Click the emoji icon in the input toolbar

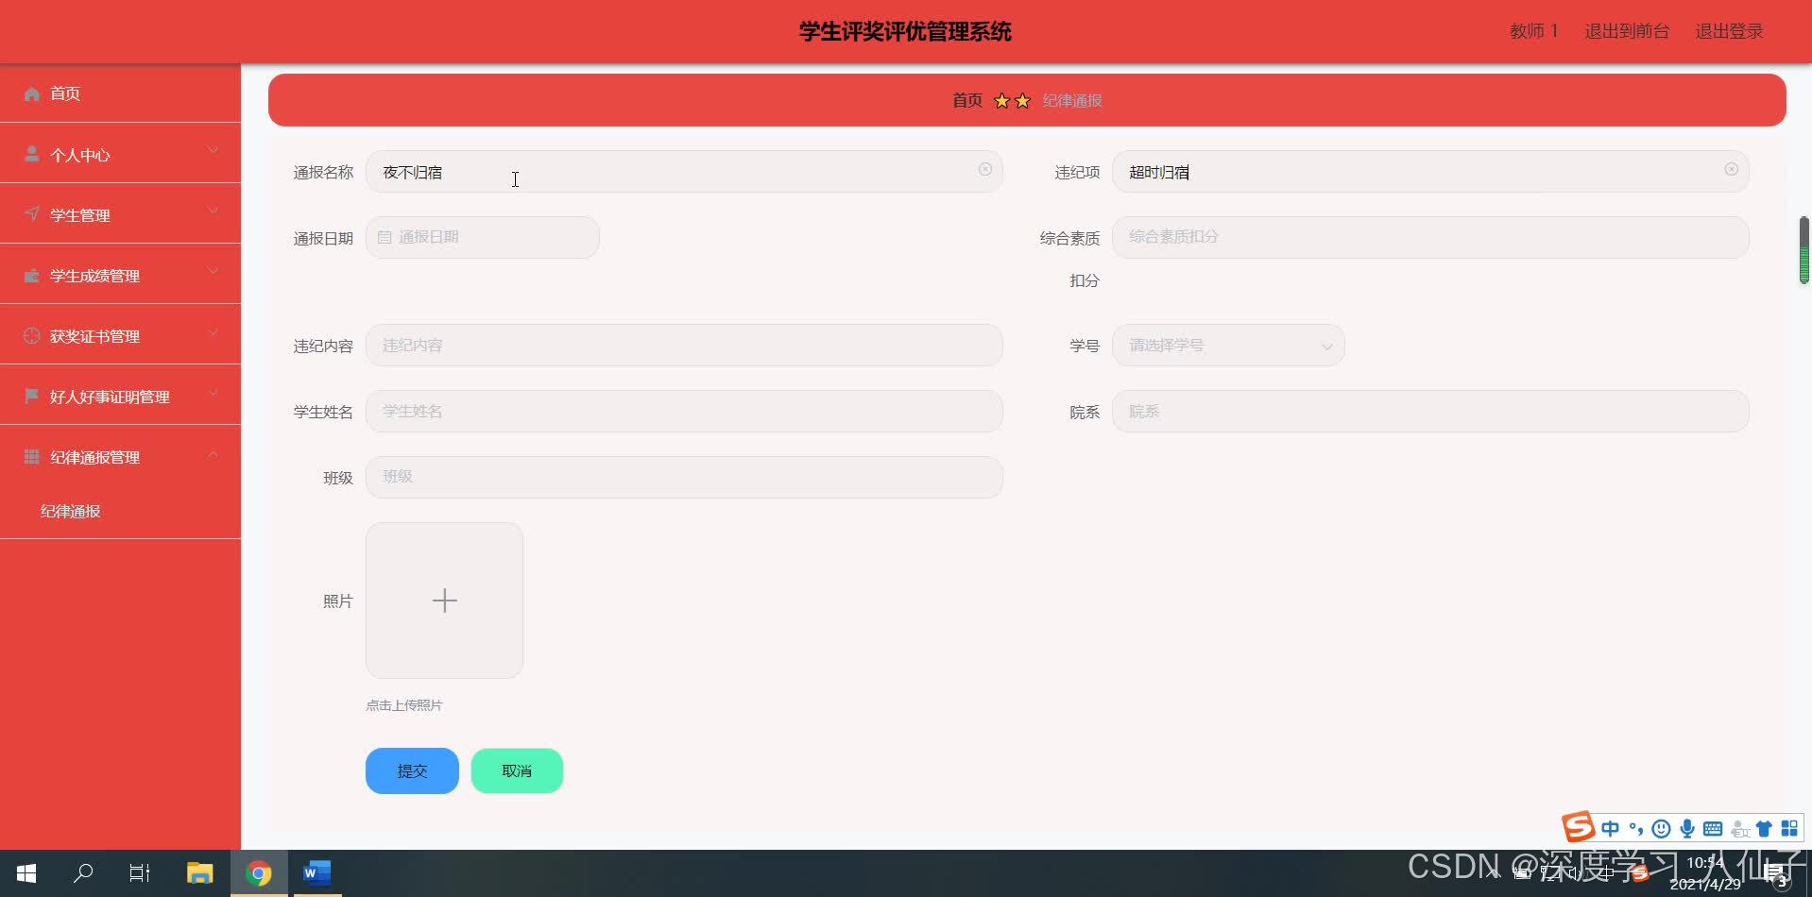(x=1662, y=828)
